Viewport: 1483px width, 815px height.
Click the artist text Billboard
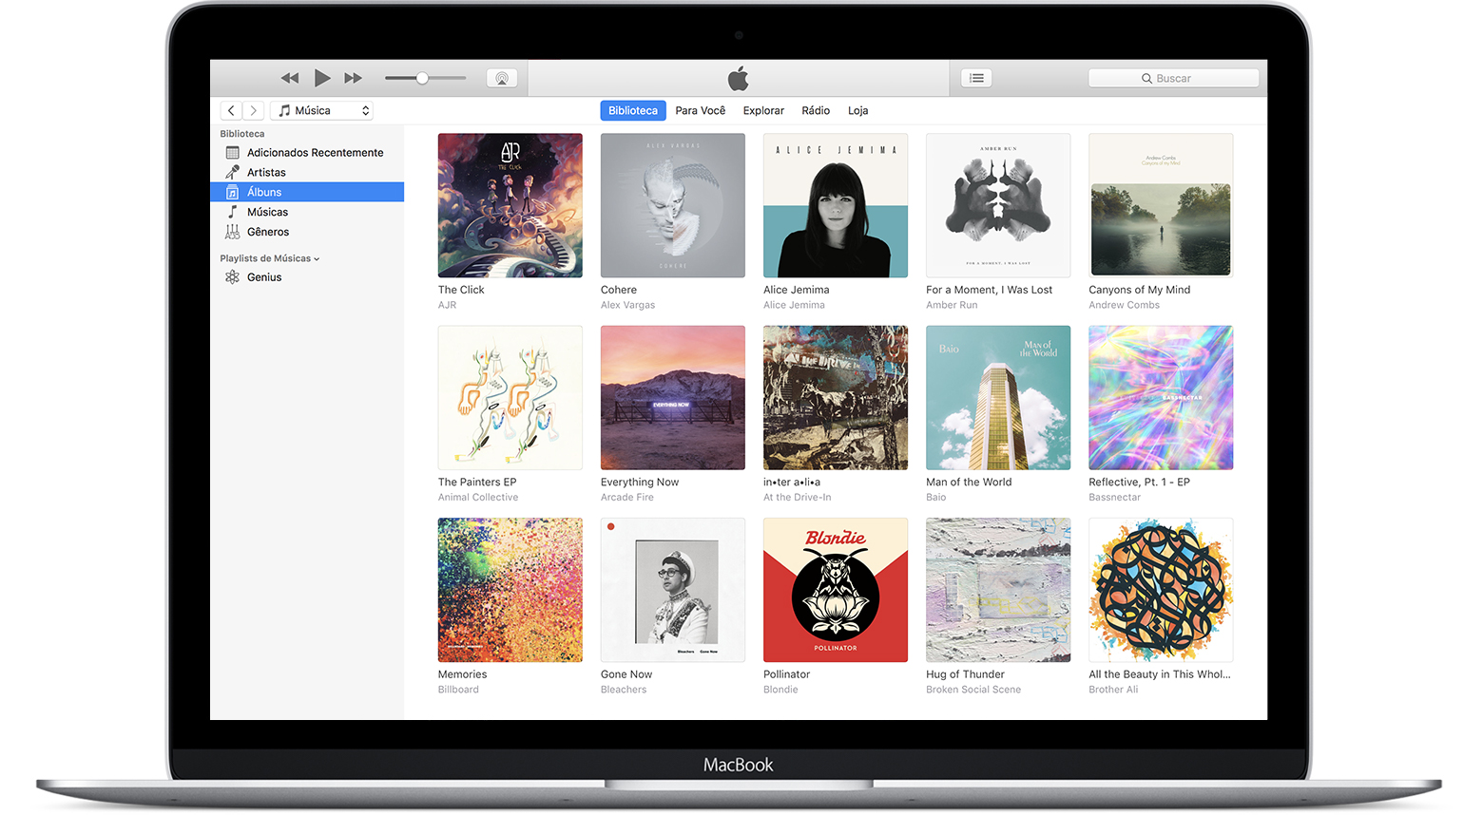pos(458,690)
